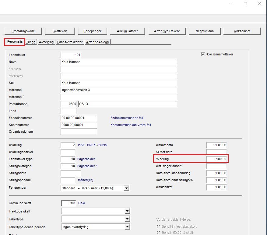Click Dato siste endr stillings% field
This screenshot has width=267, height=235.
click(216, 180)
